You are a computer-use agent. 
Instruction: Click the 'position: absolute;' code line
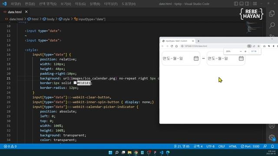click(58, 111)
